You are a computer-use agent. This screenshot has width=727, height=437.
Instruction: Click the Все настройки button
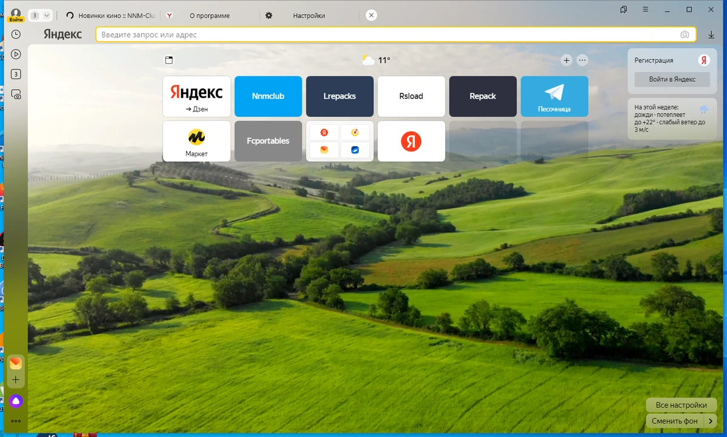(681, 405)
